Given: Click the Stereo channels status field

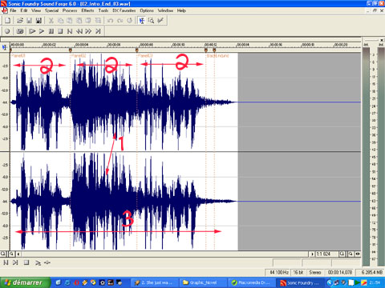Looking at the screenshot, I should pos(315,272).
